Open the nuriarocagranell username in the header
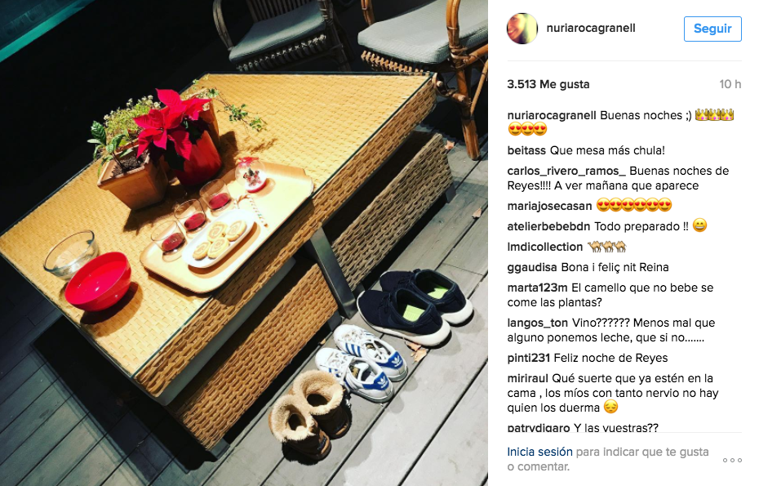The width and height of the screenshot is (759, 486). [x=591, y=28]
